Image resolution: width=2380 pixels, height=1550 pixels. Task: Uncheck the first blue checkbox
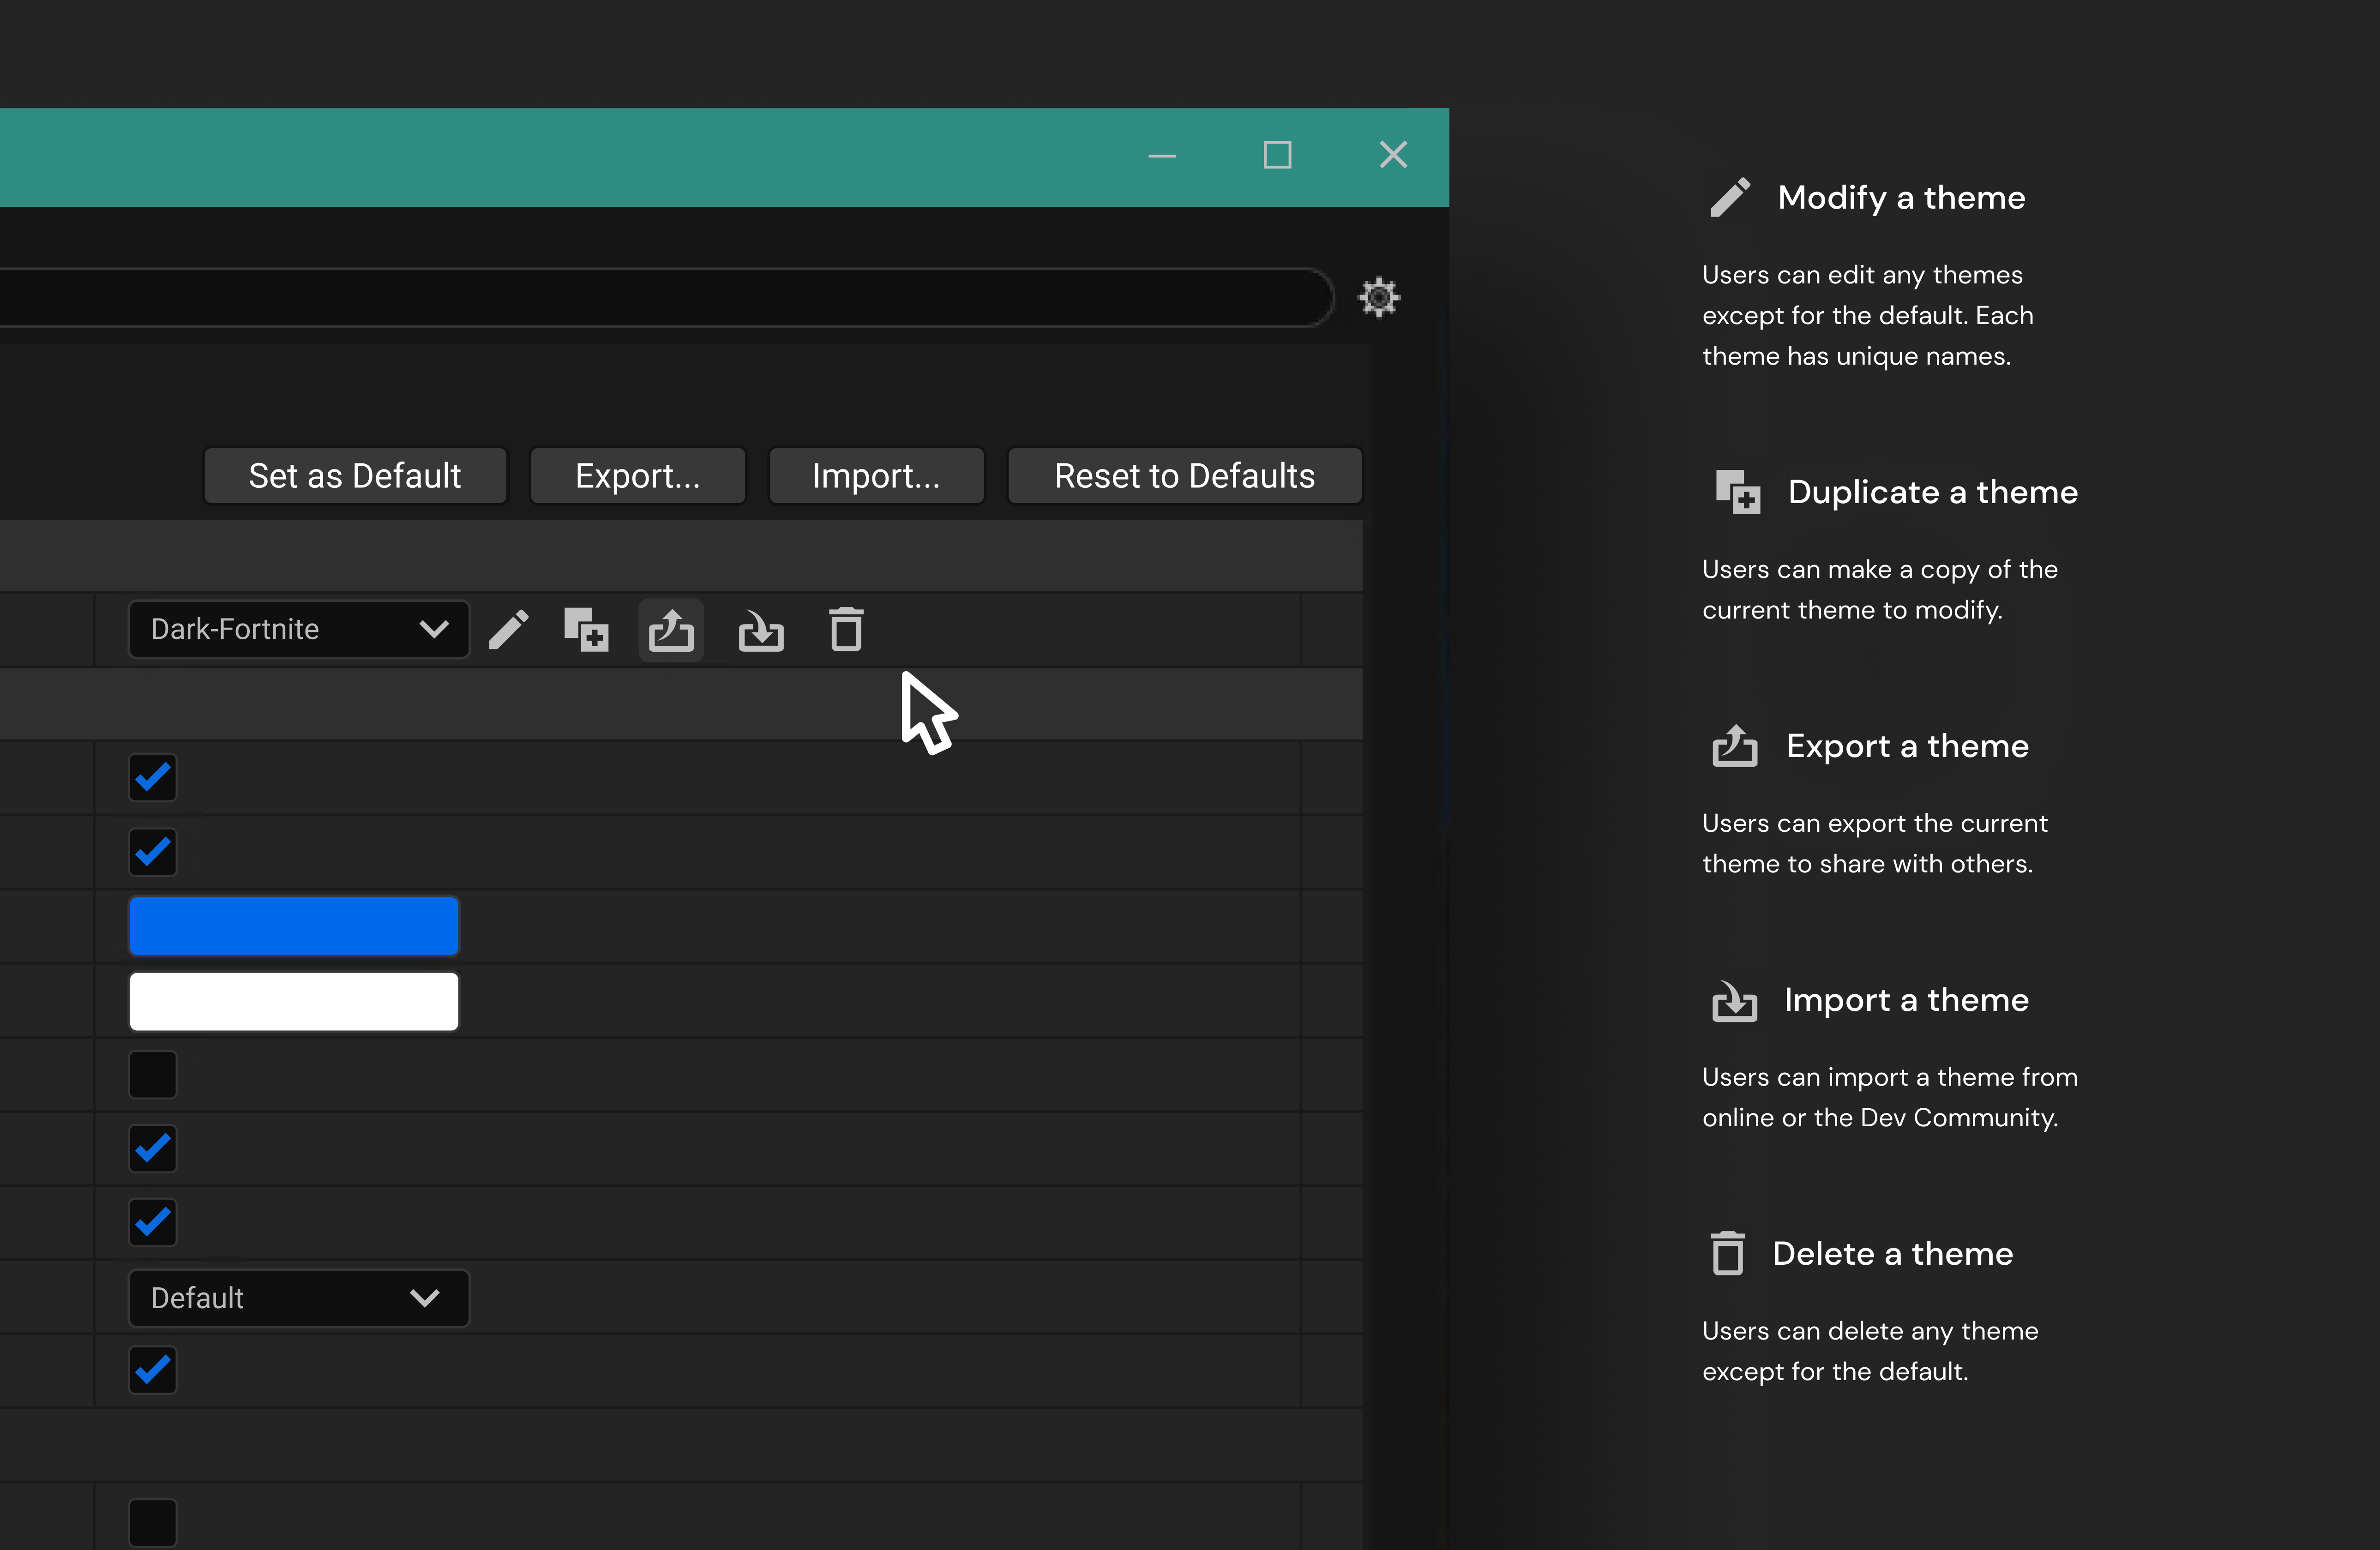pos(153,777)
